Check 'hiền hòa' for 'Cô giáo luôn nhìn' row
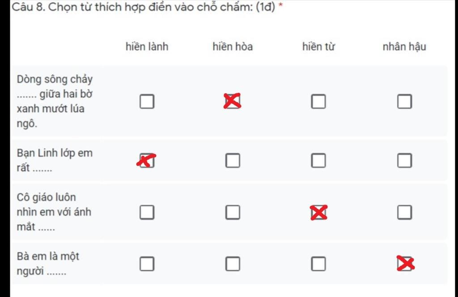 point(233,212)
